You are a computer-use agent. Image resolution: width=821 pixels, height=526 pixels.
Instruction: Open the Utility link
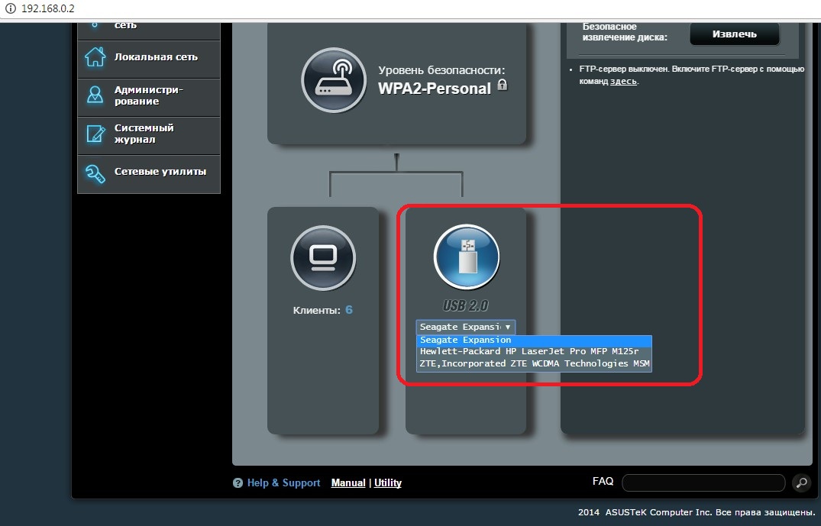tap(388, 483)
